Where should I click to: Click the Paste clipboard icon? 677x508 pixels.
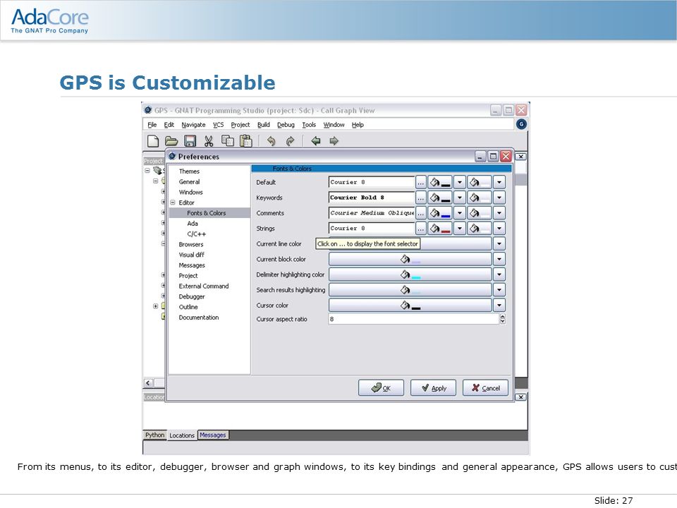(x=246, y=141)
